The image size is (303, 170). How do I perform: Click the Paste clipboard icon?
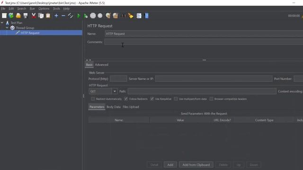[48, 16]
